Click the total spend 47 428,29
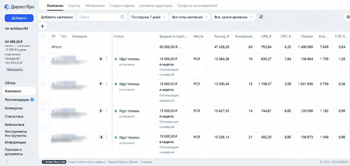Viewport: 350px width, 166px height. pos(222,47)
